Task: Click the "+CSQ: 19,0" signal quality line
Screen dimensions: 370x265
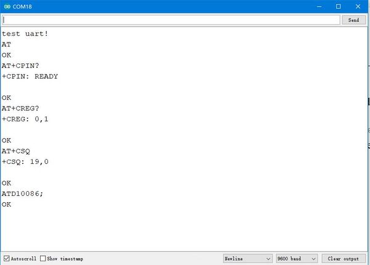Action: [x=25, y=161]
